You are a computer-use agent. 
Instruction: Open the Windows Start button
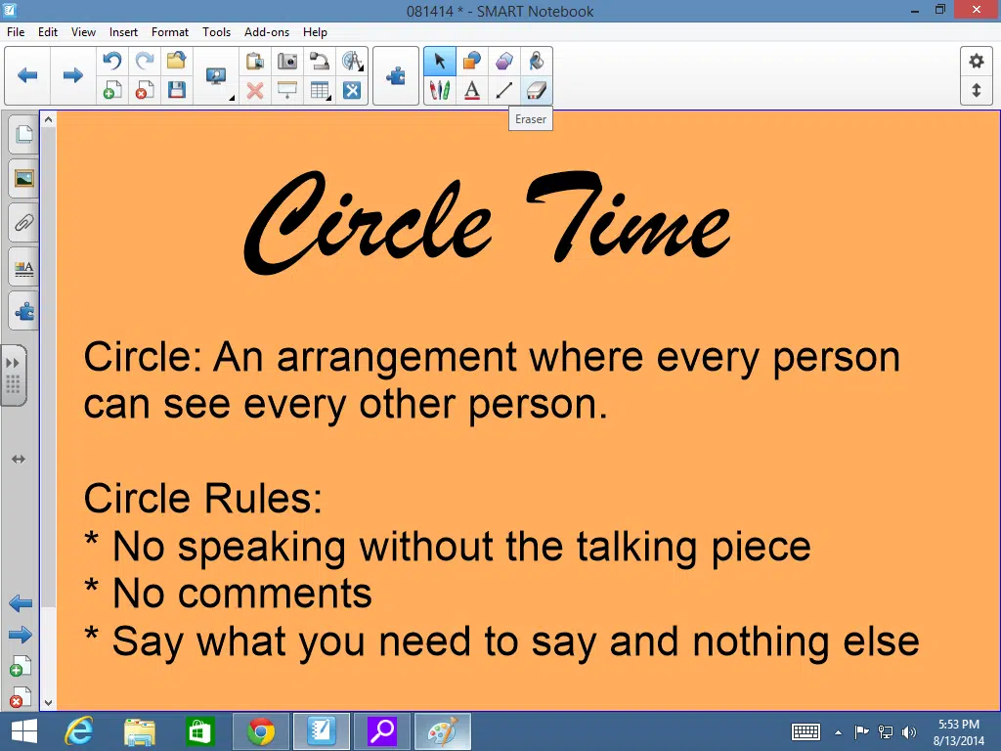point(24,731)
